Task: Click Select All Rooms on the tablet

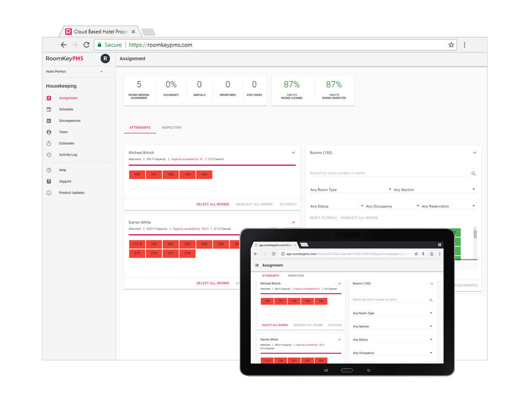Action: [x=275, y=325]
